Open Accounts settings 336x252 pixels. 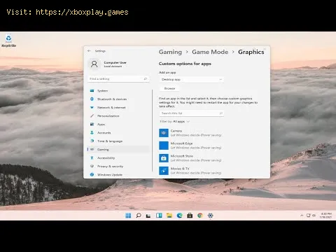[118, 132]
